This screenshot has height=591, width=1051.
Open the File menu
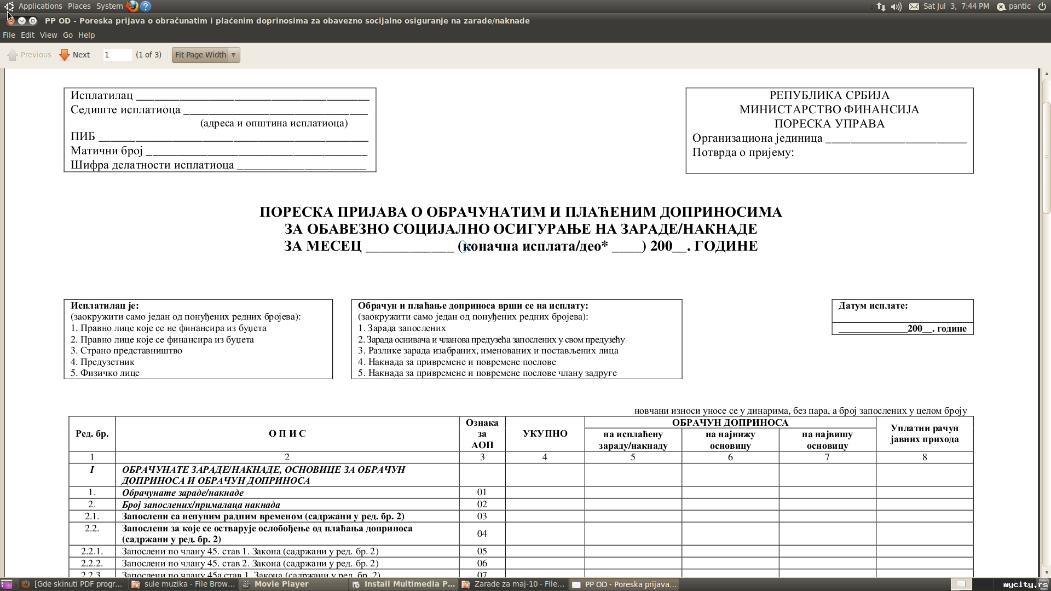tap(9, 35)
